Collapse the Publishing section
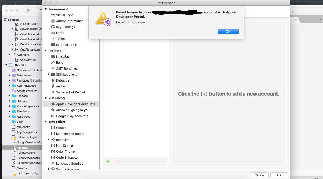323x179 pixels. [x=46, y=98]
